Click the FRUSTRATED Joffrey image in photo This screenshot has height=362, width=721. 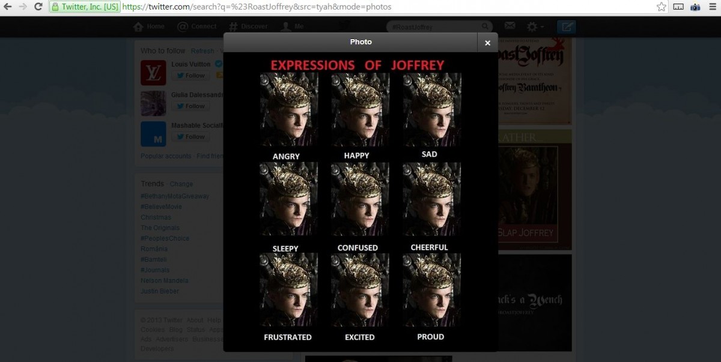[x=288, y=291]
